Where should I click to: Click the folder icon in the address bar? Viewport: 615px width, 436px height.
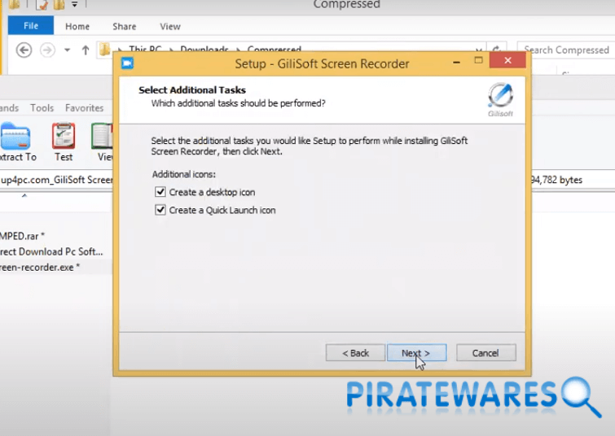pos(104,50)
